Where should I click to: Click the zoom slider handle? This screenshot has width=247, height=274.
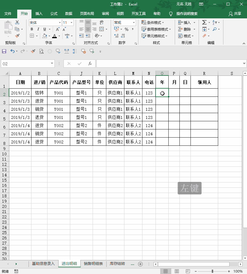pos(212,271)
